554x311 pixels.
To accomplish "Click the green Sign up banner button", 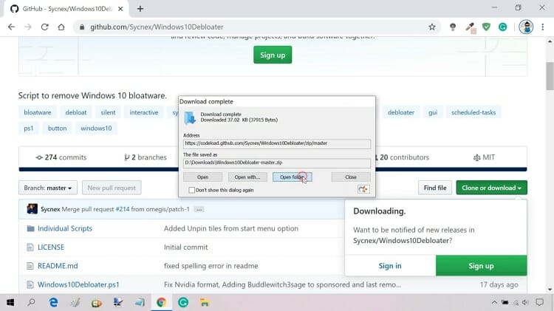I will pyautogui.click(x=273, y=55).
